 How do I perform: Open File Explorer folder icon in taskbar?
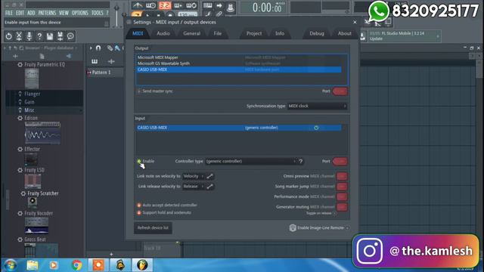pyautogui.click(x=32, y=265)
